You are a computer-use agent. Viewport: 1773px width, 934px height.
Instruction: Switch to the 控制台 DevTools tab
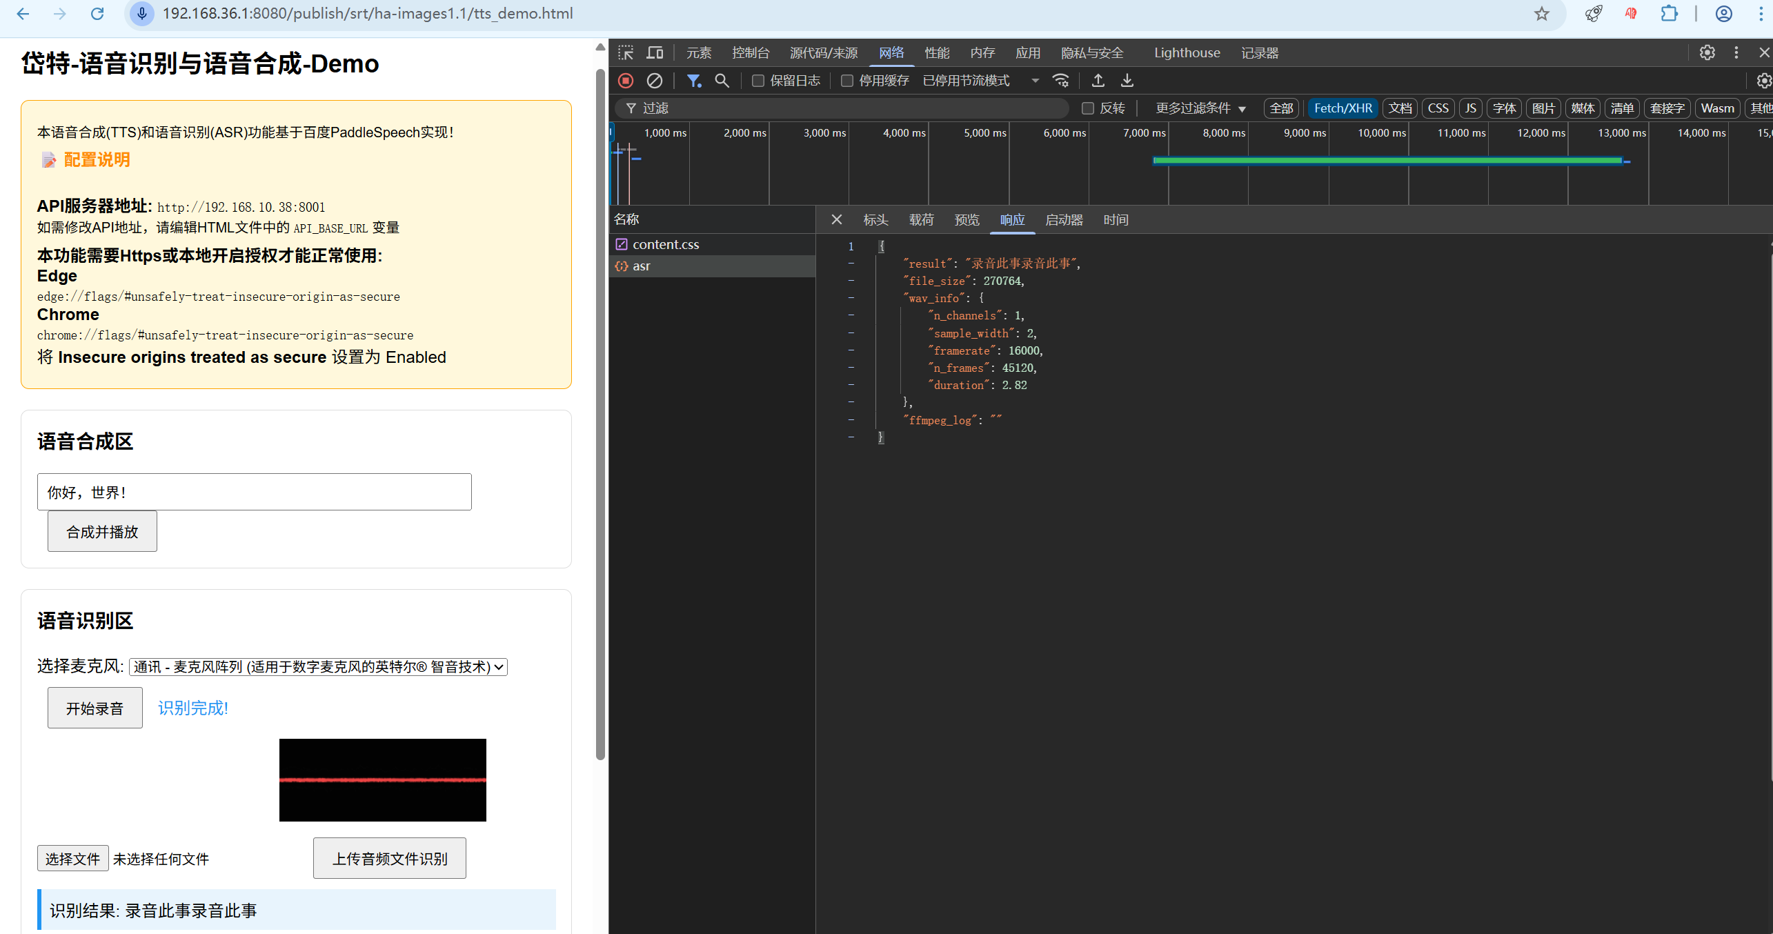click(x=750, y=52)
